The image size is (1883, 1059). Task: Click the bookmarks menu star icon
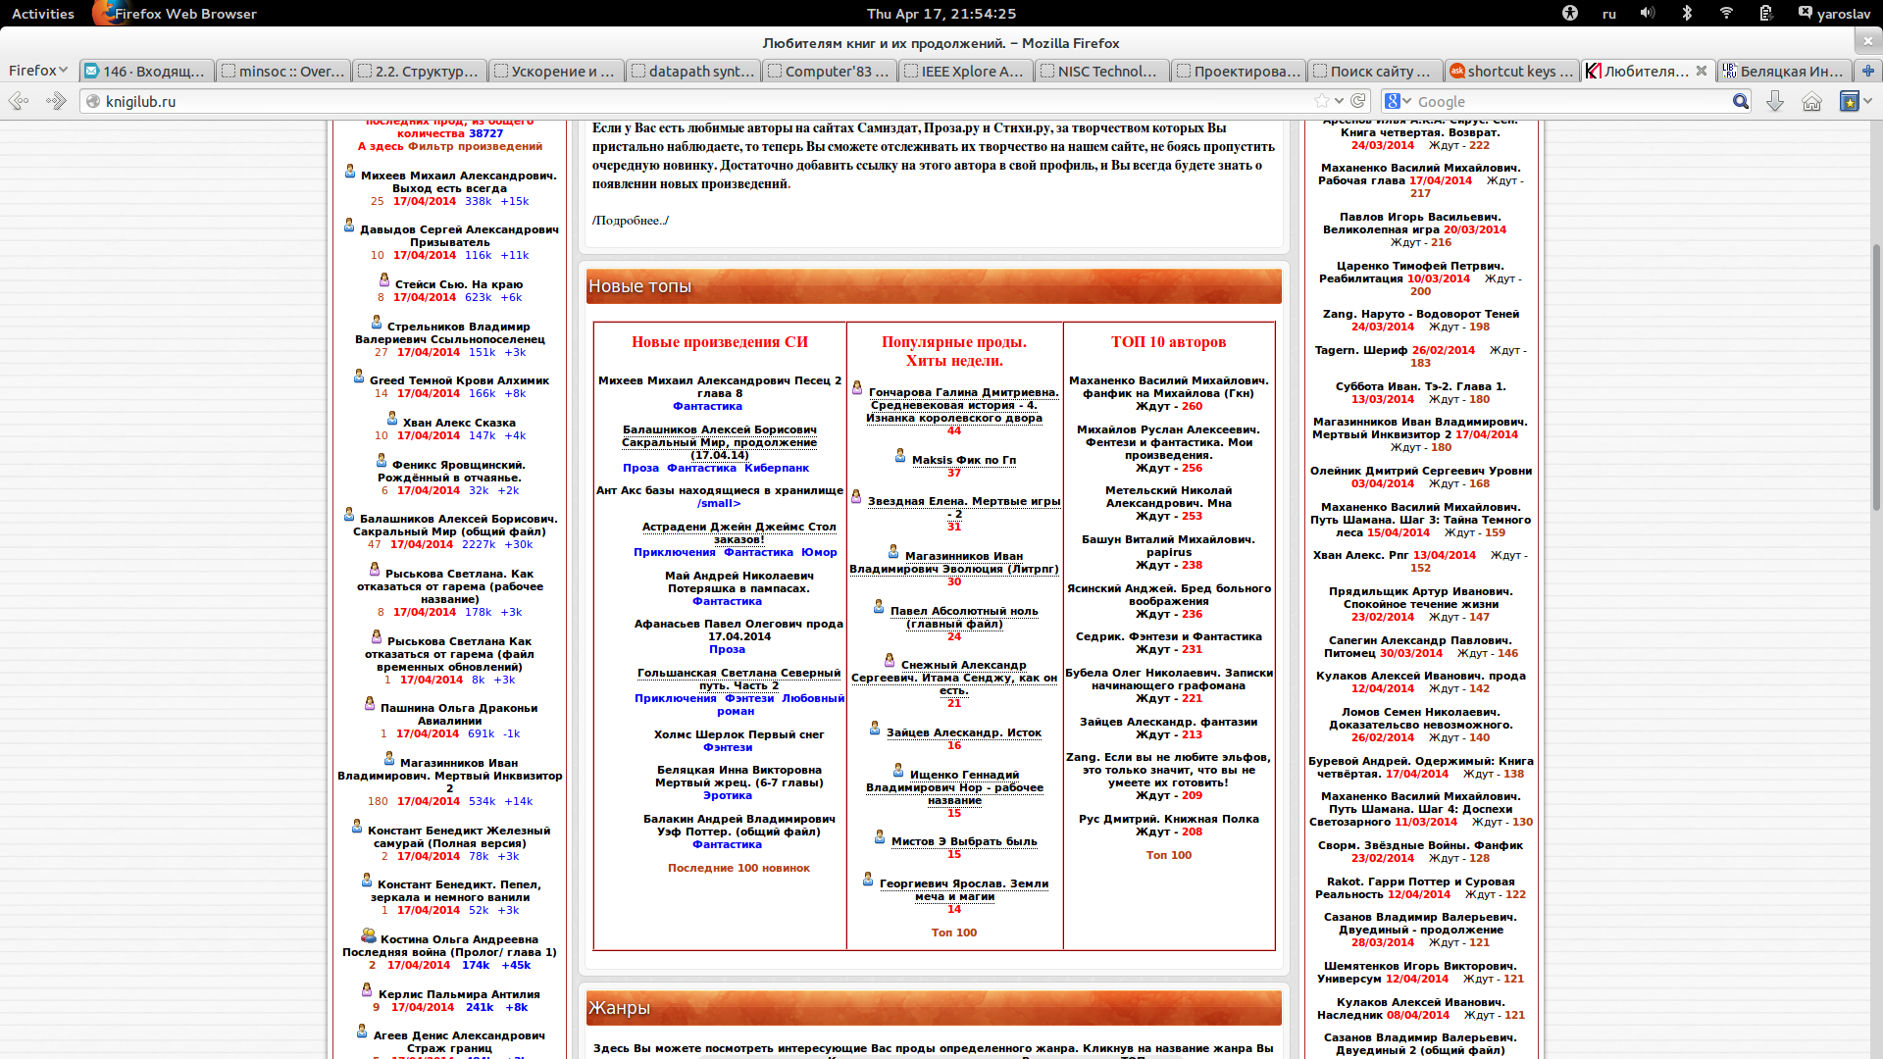[1849, 101]
